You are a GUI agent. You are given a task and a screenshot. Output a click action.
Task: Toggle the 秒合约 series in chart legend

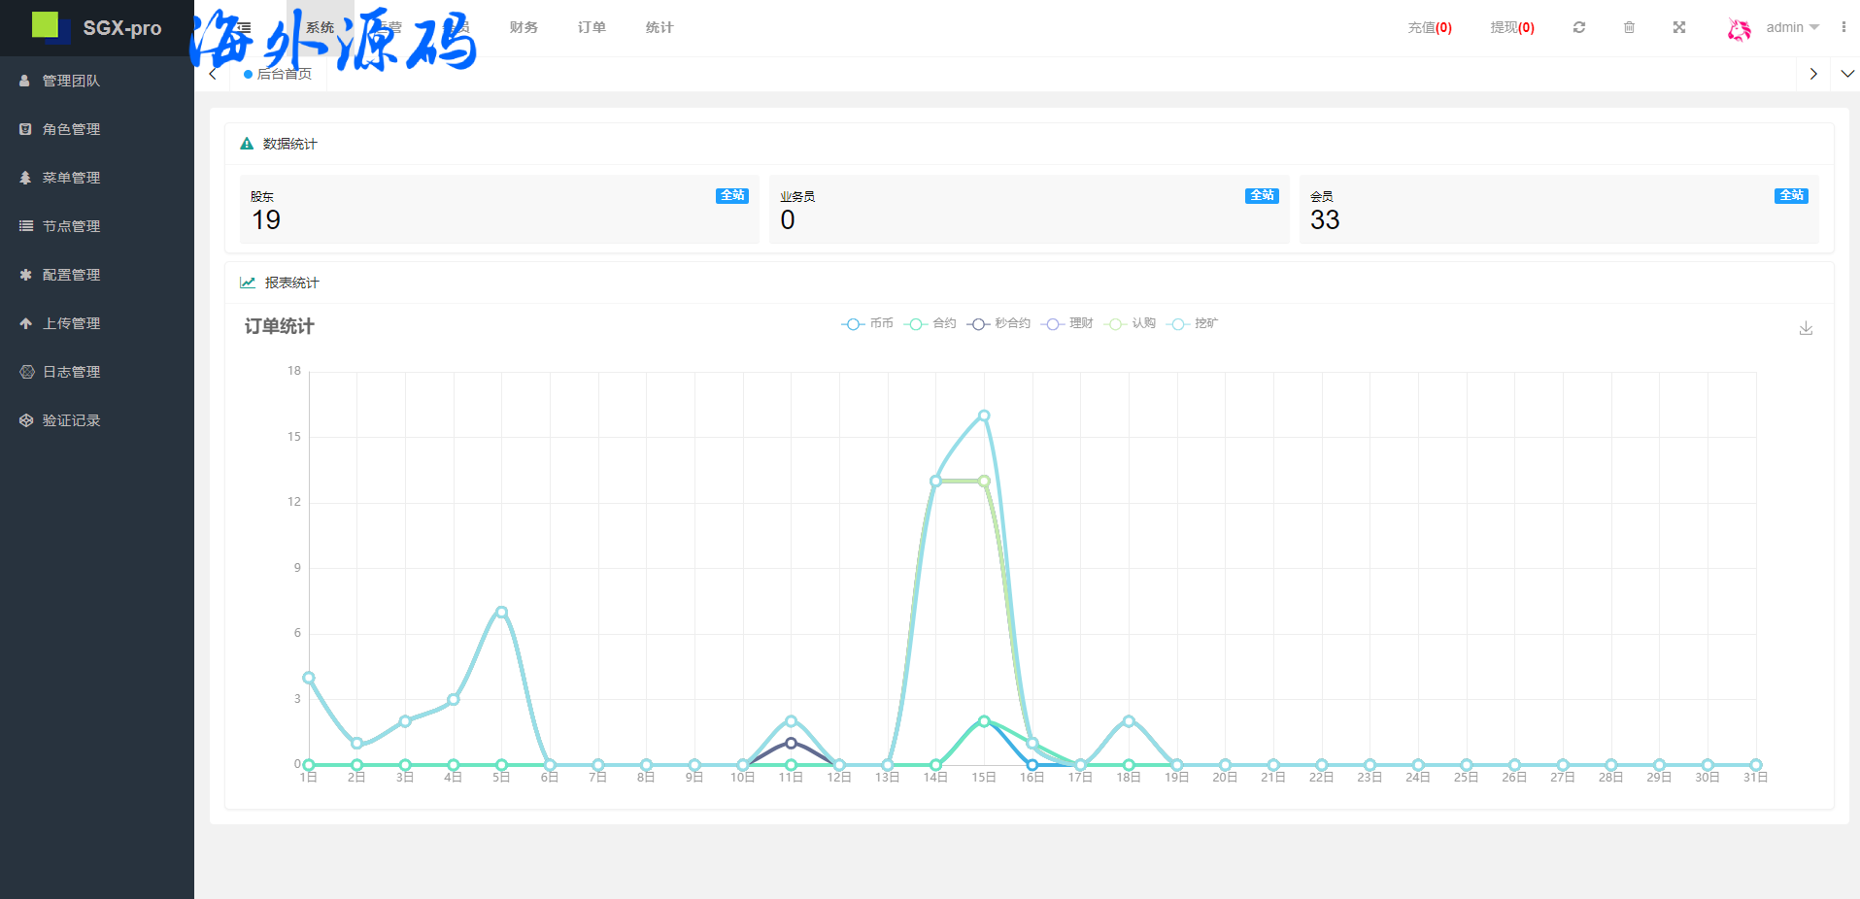pos(998,323)
